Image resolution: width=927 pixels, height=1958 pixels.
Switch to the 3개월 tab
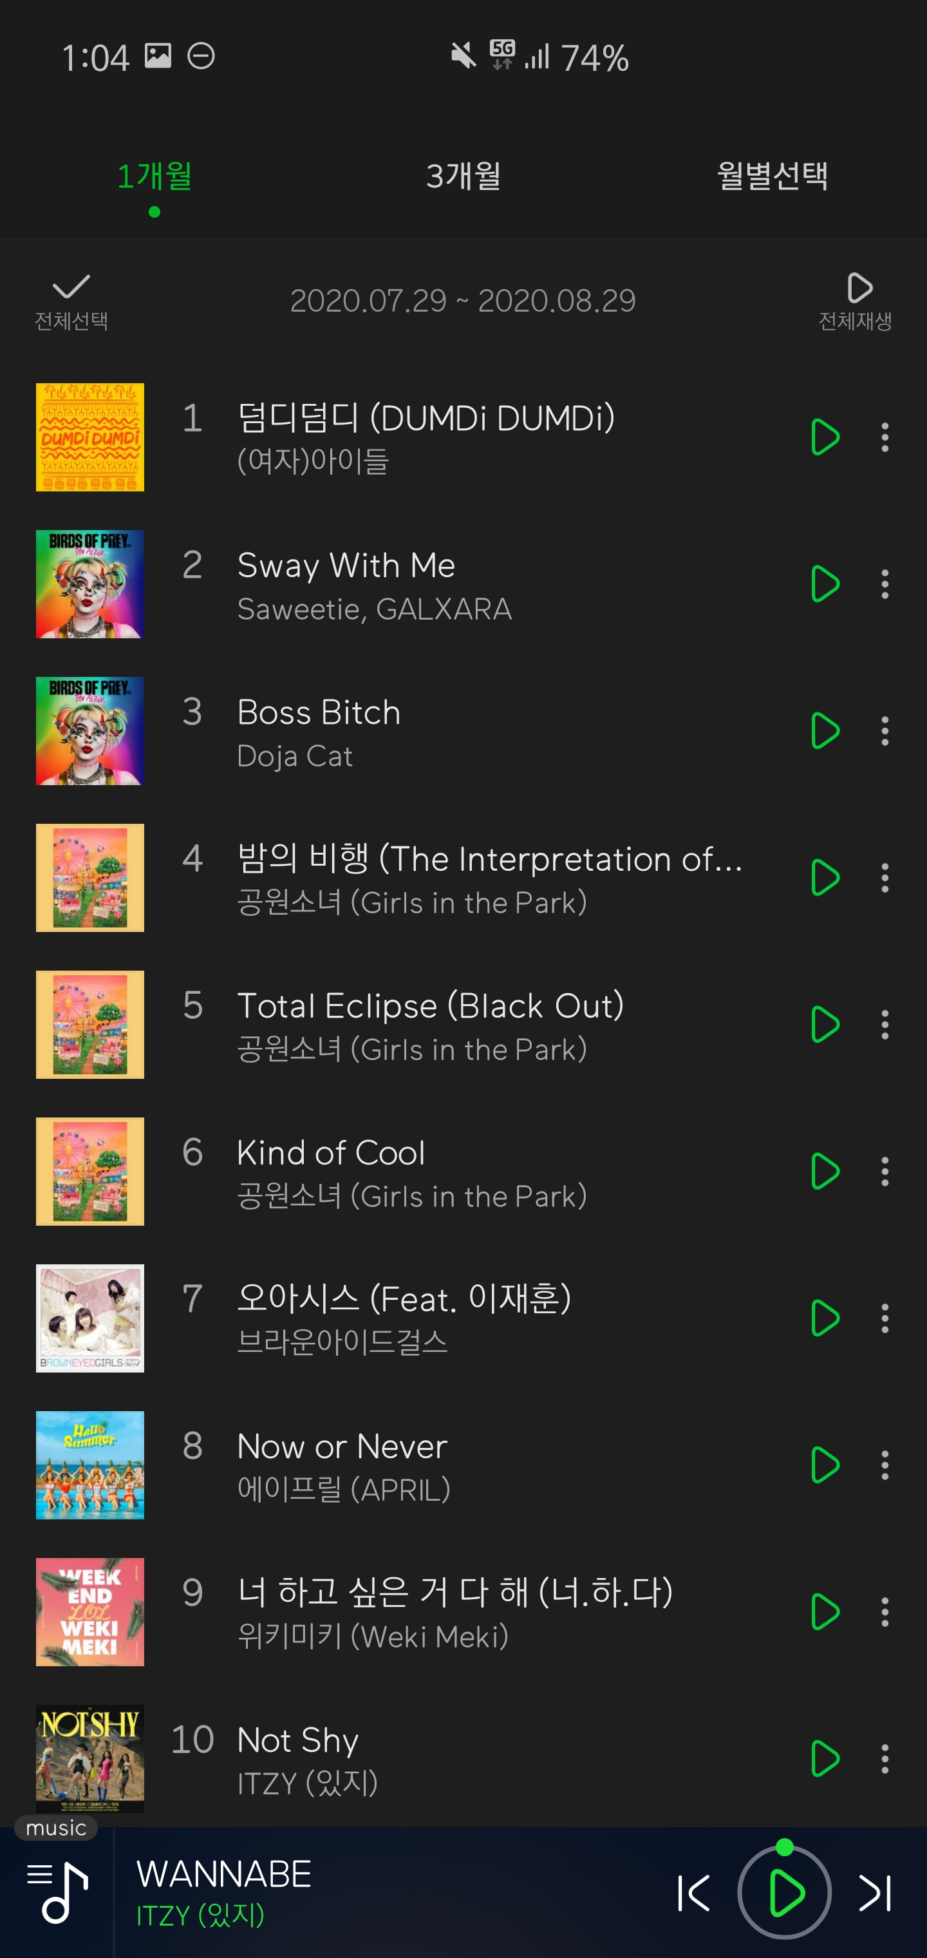[463, 176]
